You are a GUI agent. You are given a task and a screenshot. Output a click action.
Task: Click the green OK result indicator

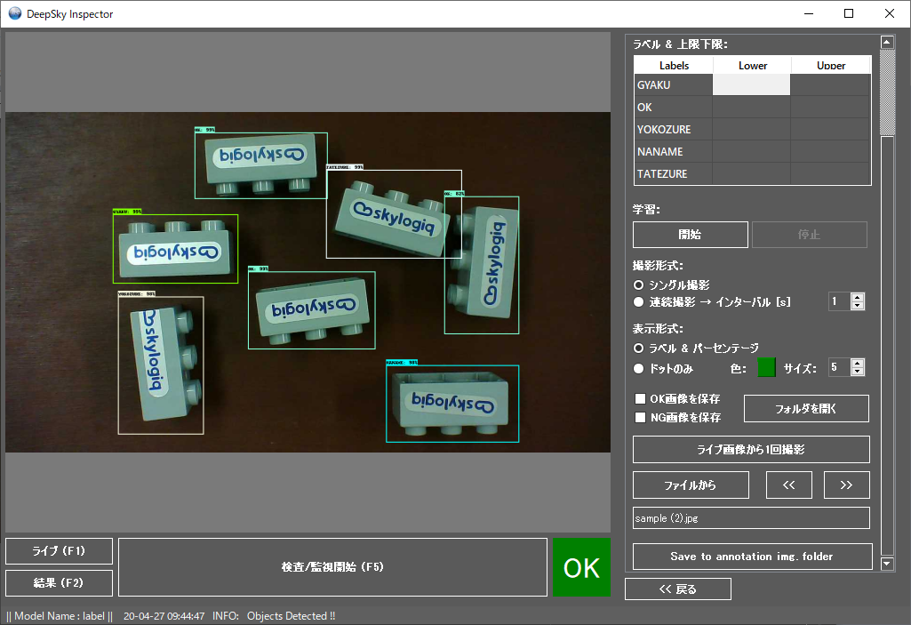[581, 567]
